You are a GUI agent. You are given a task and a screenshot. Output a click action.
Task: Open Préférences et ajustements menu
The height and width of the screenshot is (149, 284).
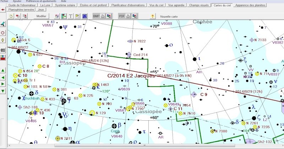tap(41, 1)
